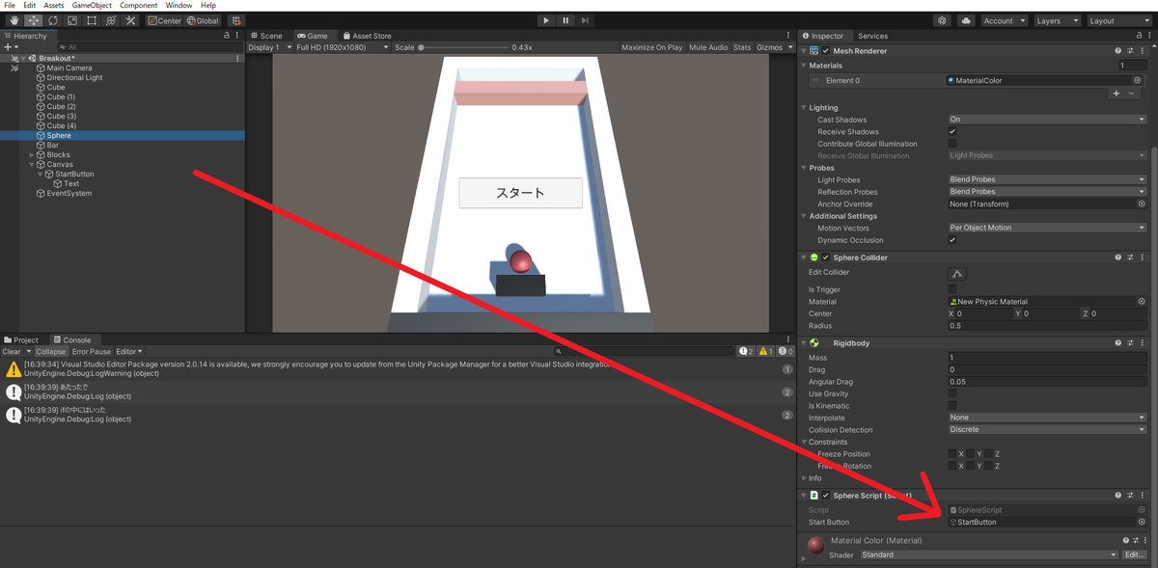The width and height of the screenshot is (1158, 568).
Task: Open the Assets menu
Action: pos(54,6)
